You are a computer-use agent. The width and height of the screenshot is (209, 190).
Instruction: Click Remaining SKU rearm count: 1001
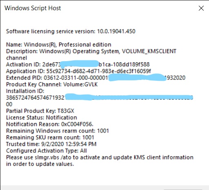coord(50,137)
